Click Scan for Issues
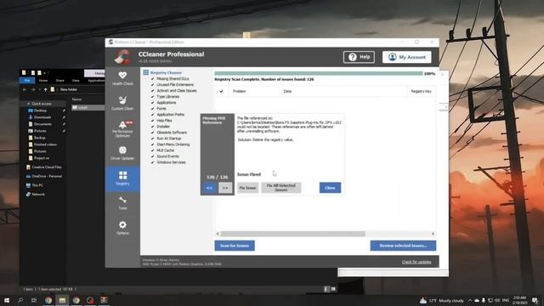This screenshot has width=544, height=306. pyautogui.click(x=235, y=246)
